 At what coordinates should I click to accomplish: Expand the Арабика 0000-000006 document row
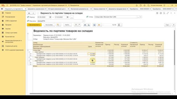tap(31, 54)
